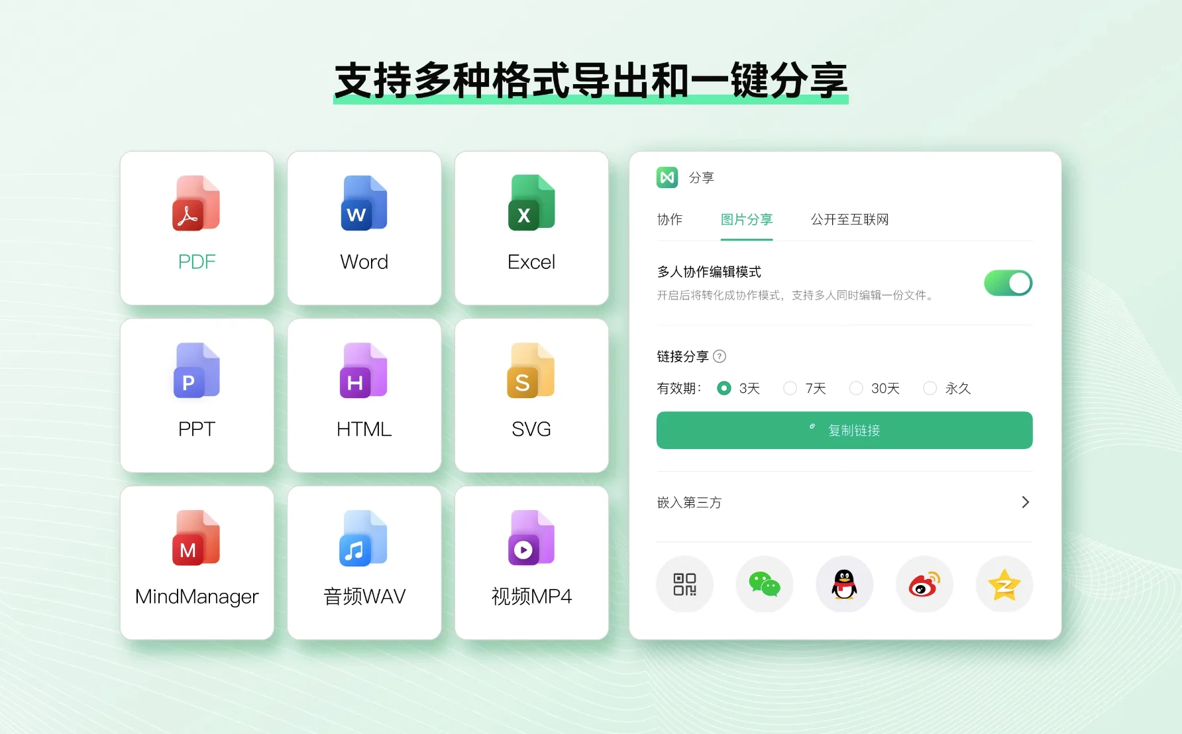The image size is (1182, 734).
Task: Click the 支持多种格式导出和一键分享 headline
Action: pyautogui.click(x=590, y=80)
